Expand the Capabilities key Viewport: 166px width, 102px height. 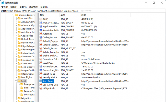pos(16,36)
